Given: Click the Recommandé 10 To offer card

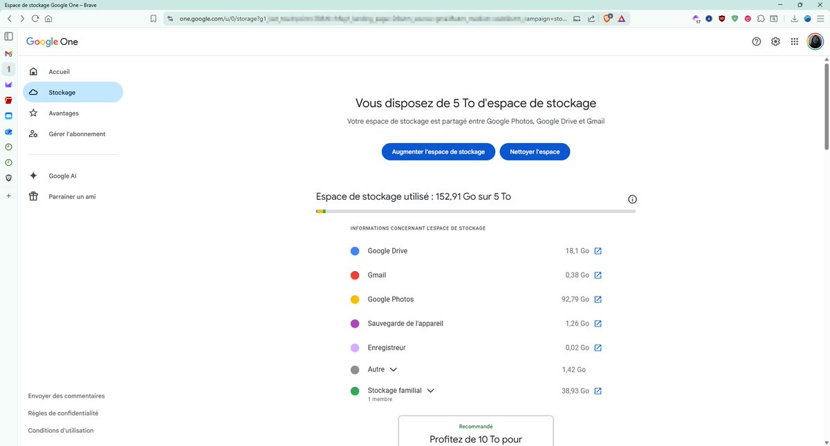Looking at the screenshot, I should (x=476, y=431).
